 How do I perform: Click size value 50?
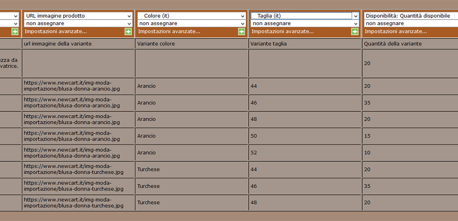254,136
